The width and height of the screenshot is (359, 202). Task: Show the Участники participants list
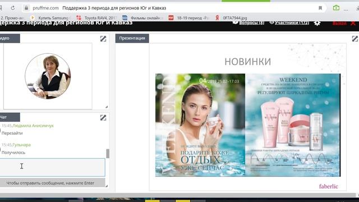coord(289,22)
